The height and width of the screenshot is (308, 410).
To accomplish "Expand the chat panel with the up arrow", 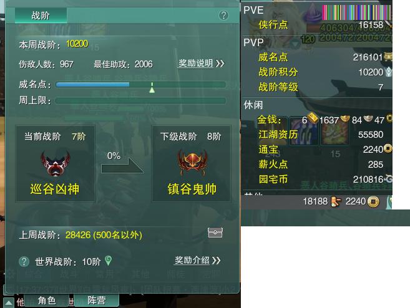I will click(x=8, y=303).
